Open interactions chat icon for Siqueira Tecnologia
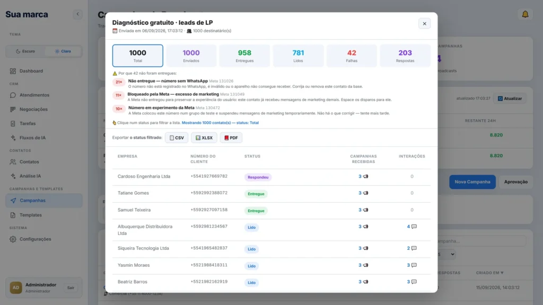Image resolution: width=543 pixels, height=305 pixels. click(414, 248)
